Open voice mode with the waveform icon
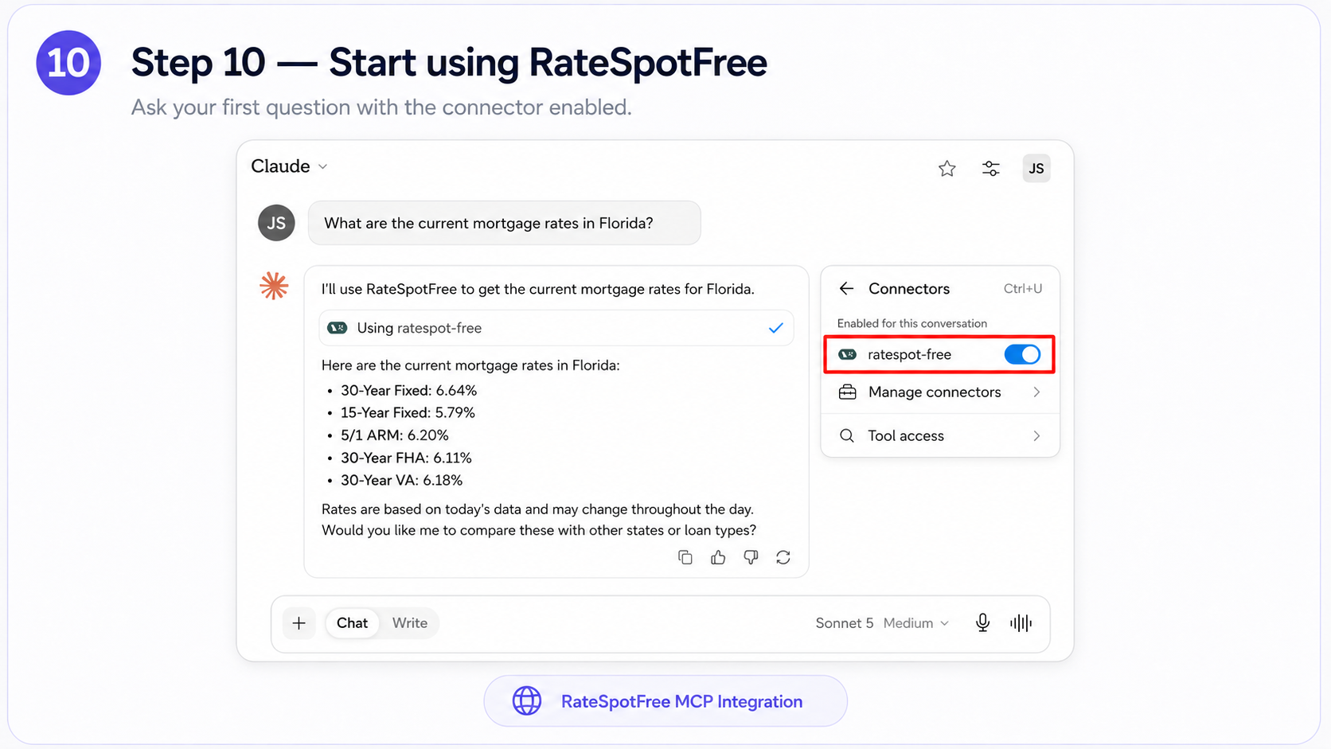The width and height of the screenshot is (1331, 749). (x=1021, y=623)
